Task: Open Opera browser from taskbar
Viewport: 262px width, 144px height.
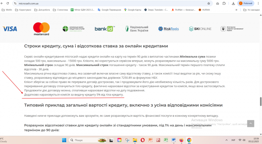Action: pyautogui.click(x=143, y=140)
